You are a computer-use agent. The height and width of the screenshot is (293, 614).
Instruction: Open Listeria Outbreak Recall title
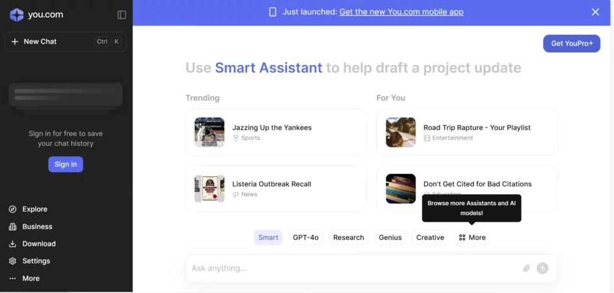[272, 184]
